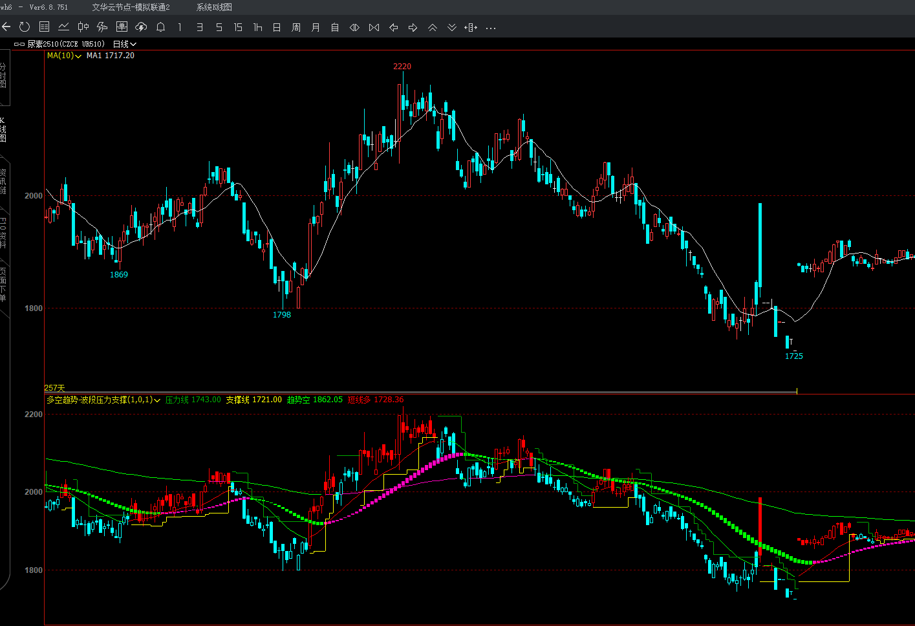Click the expand-chart horizontally icon
Screen dimensions: 915x626
coord(354,27)
